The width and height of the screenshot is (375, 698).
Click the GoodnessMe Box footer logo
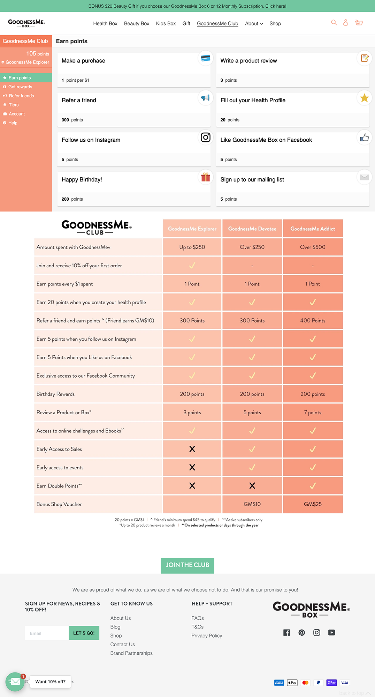click(311, 609)
